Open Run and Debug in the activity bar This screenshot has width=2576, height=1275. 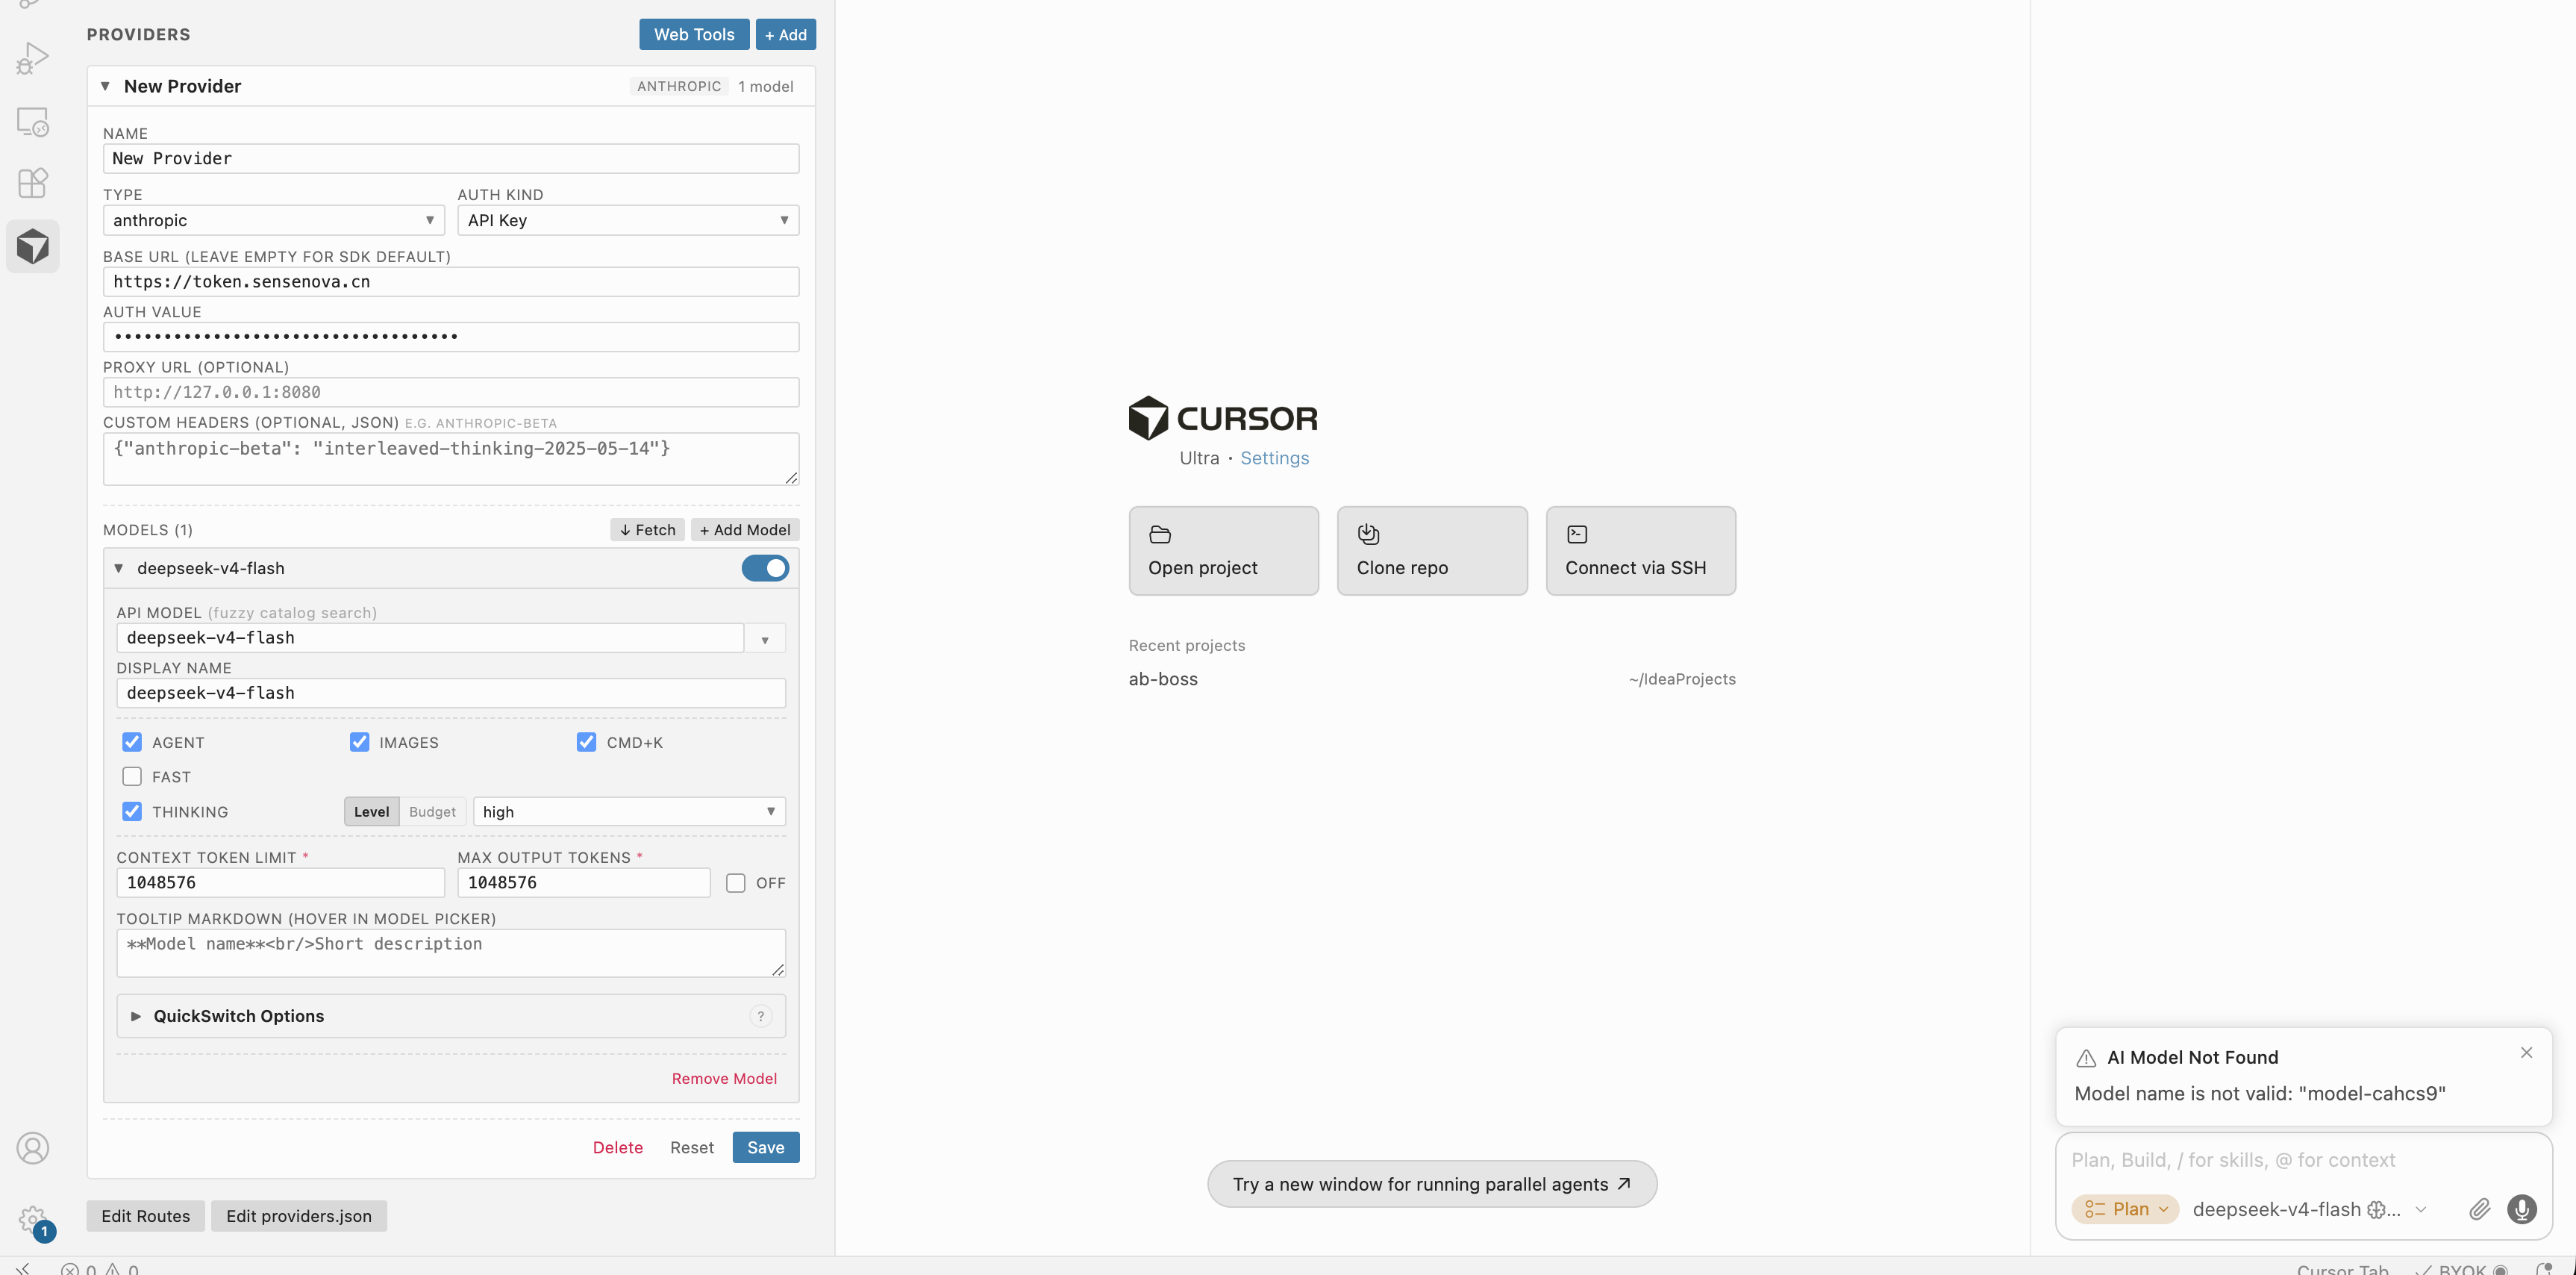tap(32, 59)
